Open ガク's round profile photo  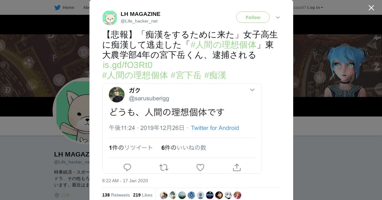pyautogui.click(x=117, y=95)
